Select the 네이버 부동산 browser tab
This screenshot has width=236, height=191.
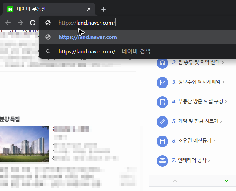49,9
